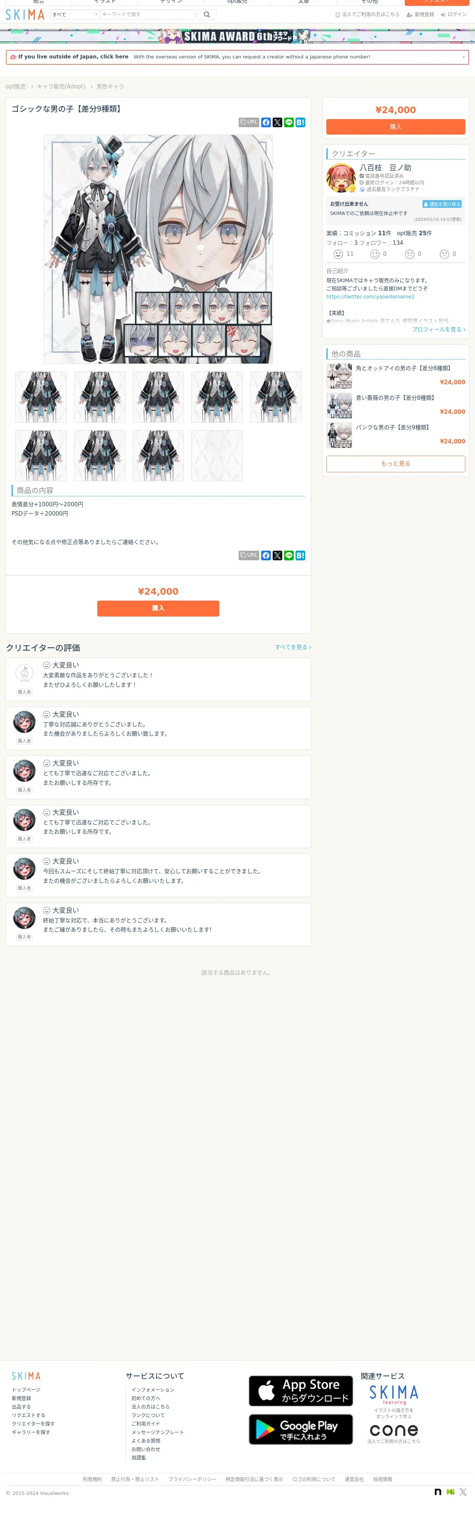Share on LINE icon above product image
The width and height of the screenshot is (475, 1523).
tap(289, 122)
